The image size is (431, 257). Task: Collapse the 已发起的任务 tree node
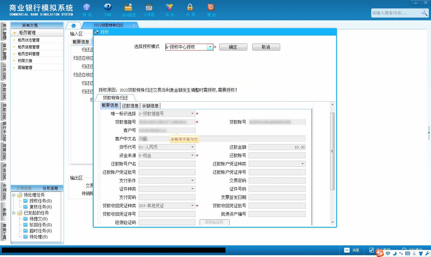(x=13, y=213)
